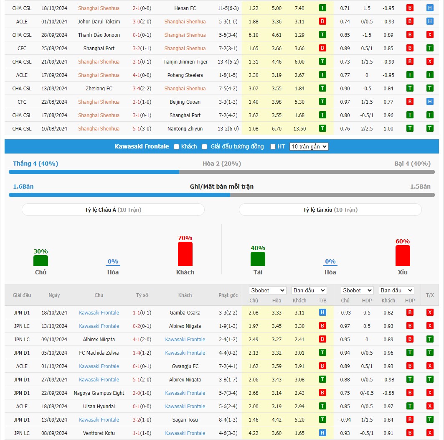Open Kawasaki Frontale link in Sagan Tosu row
444x440 pixels.
[x=99, y=420]
